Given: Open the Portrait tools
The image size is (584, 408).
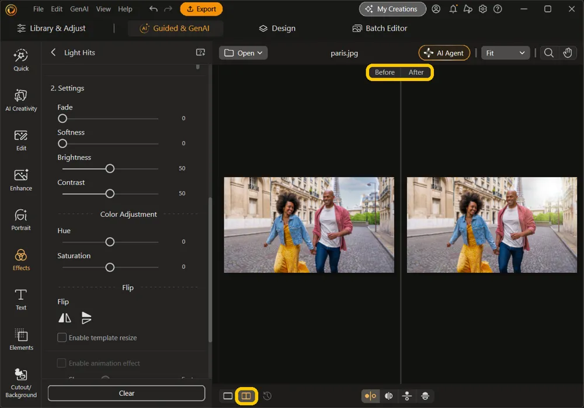Looking at the screenshot, I should click(21, 220).
